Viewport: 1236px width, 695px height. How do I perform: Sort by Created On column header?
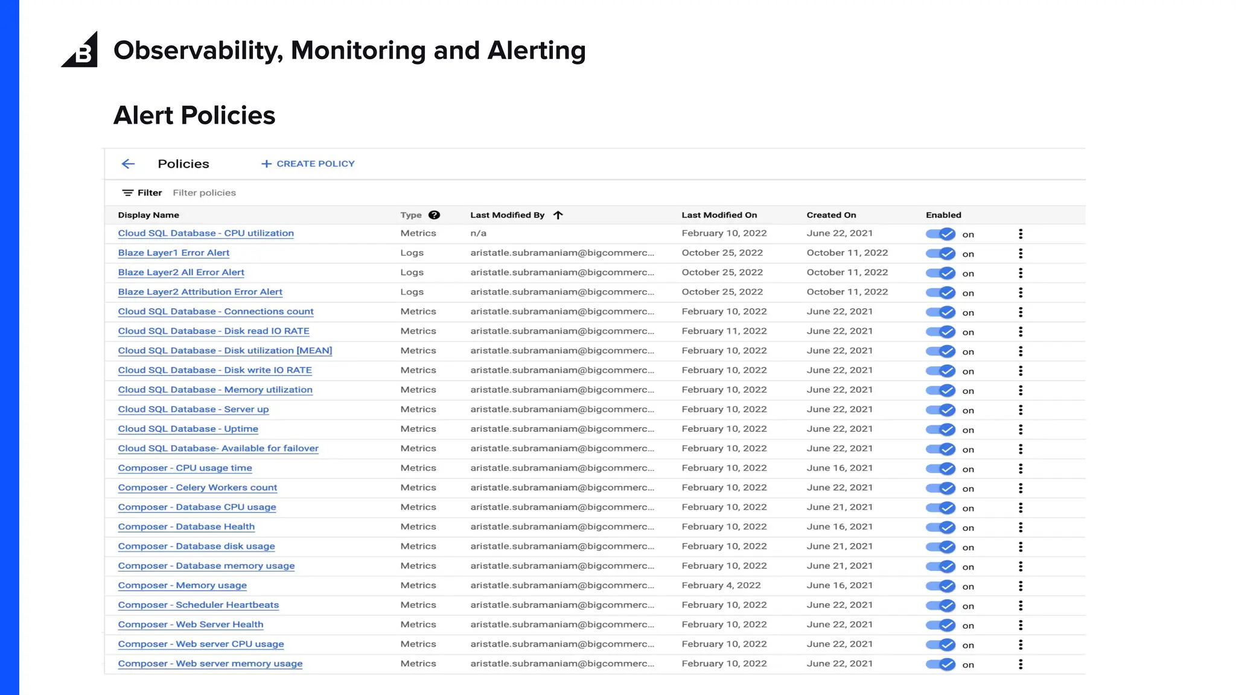point(831,215)
